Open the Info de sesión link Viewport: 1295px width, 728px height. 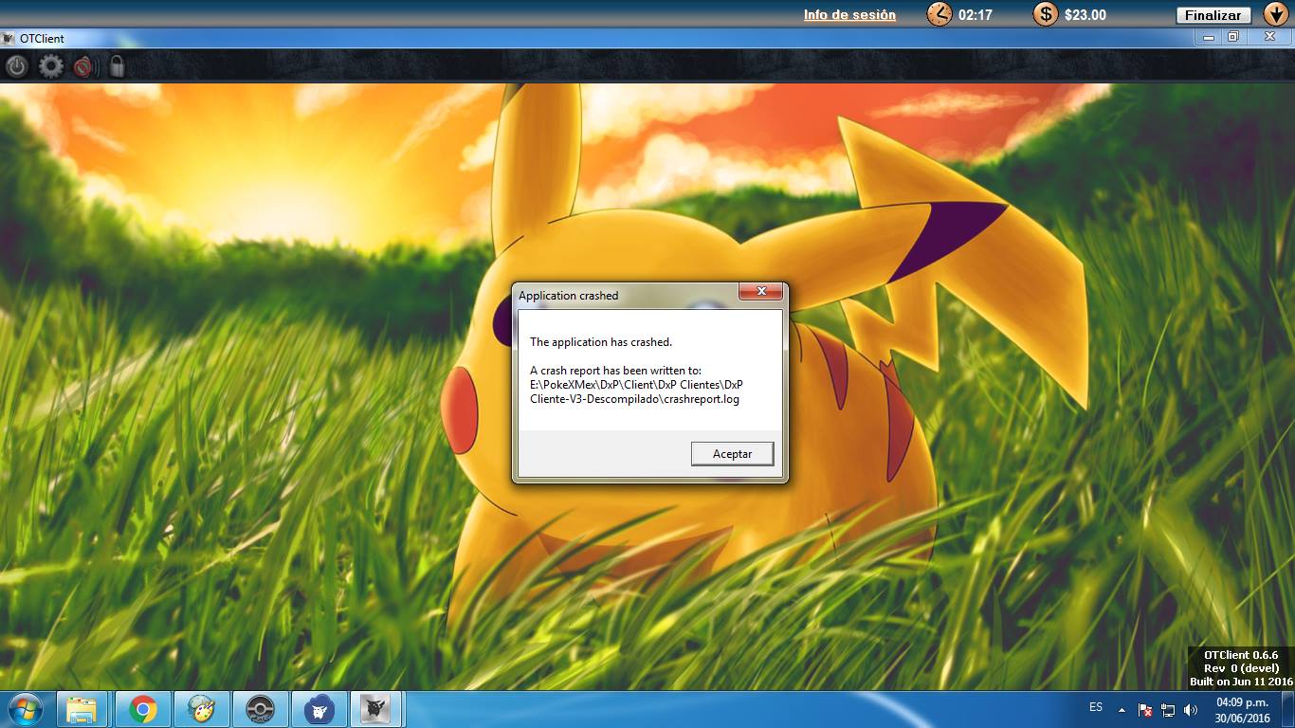point(849,14)
